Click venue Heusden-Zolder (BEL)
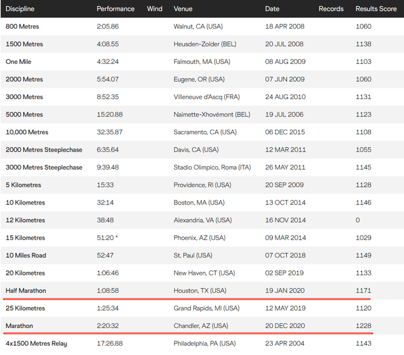404x355 pixels. (x=204, y=44)
